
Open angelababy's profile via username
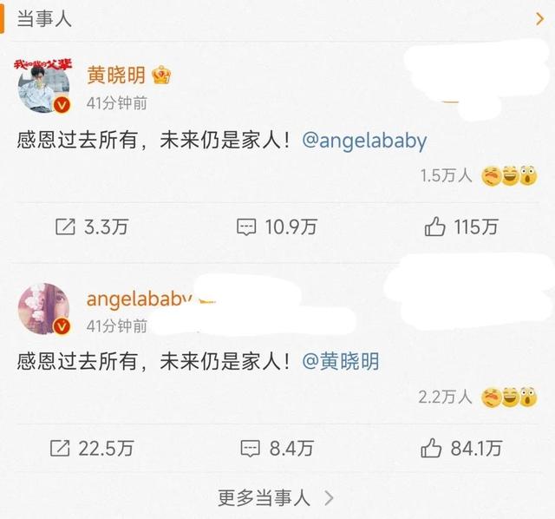[x=140, y=299]
